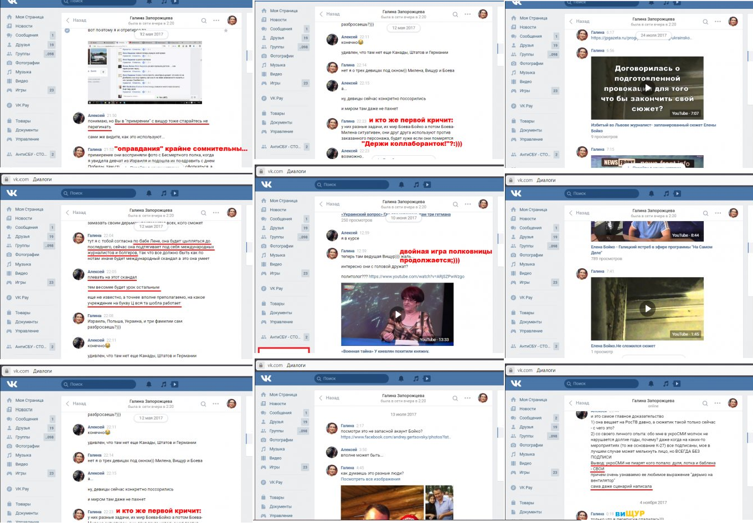Click music note icon in 10 июня 2017 window
Image resolution: width=753 pixels, height=532 pixels.
pos(416,185)
